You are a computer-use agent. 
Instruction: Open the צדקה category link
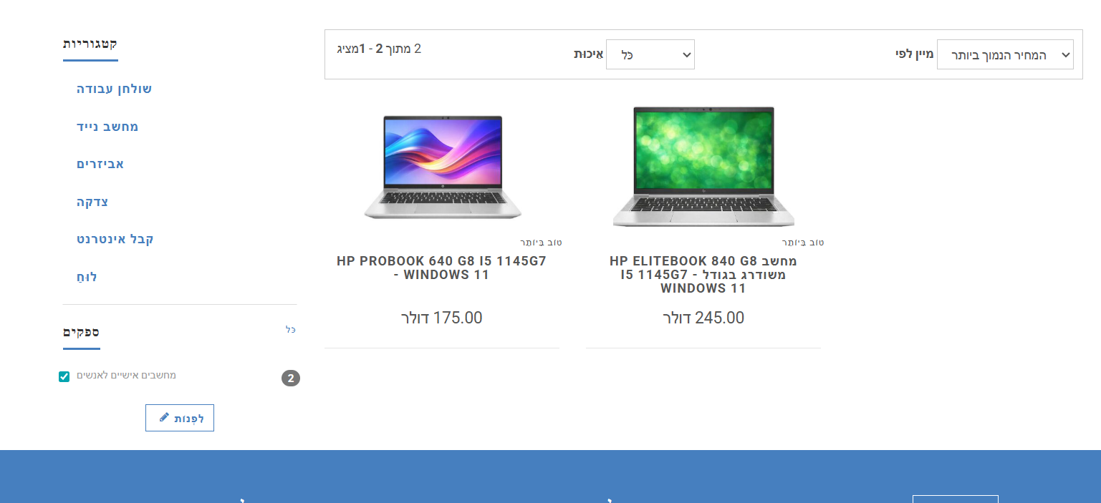(92, 202)
